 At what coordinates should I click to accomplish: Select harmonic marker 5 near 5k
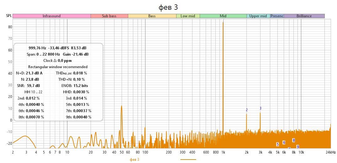(277, 144)
